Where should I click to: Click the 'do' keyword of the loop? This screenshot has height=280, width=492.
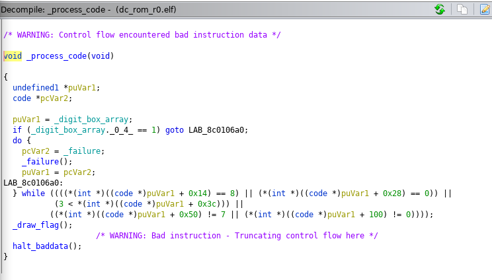[17, 141]
